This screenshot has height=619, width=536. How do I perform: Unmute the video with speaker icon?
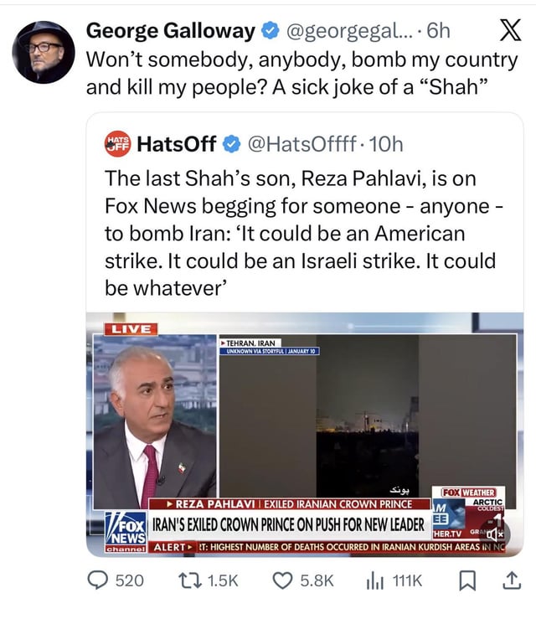tap(495, 534)
